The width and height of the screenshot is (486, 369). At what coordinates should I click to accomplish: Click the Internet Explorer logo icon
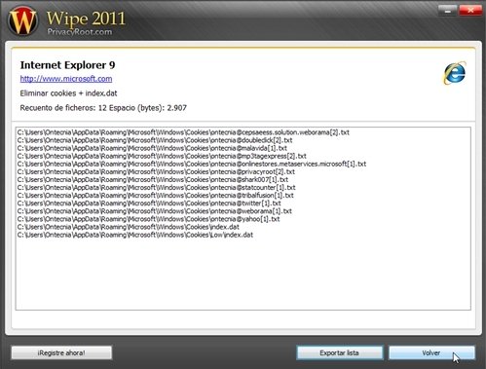click(455, 73)
